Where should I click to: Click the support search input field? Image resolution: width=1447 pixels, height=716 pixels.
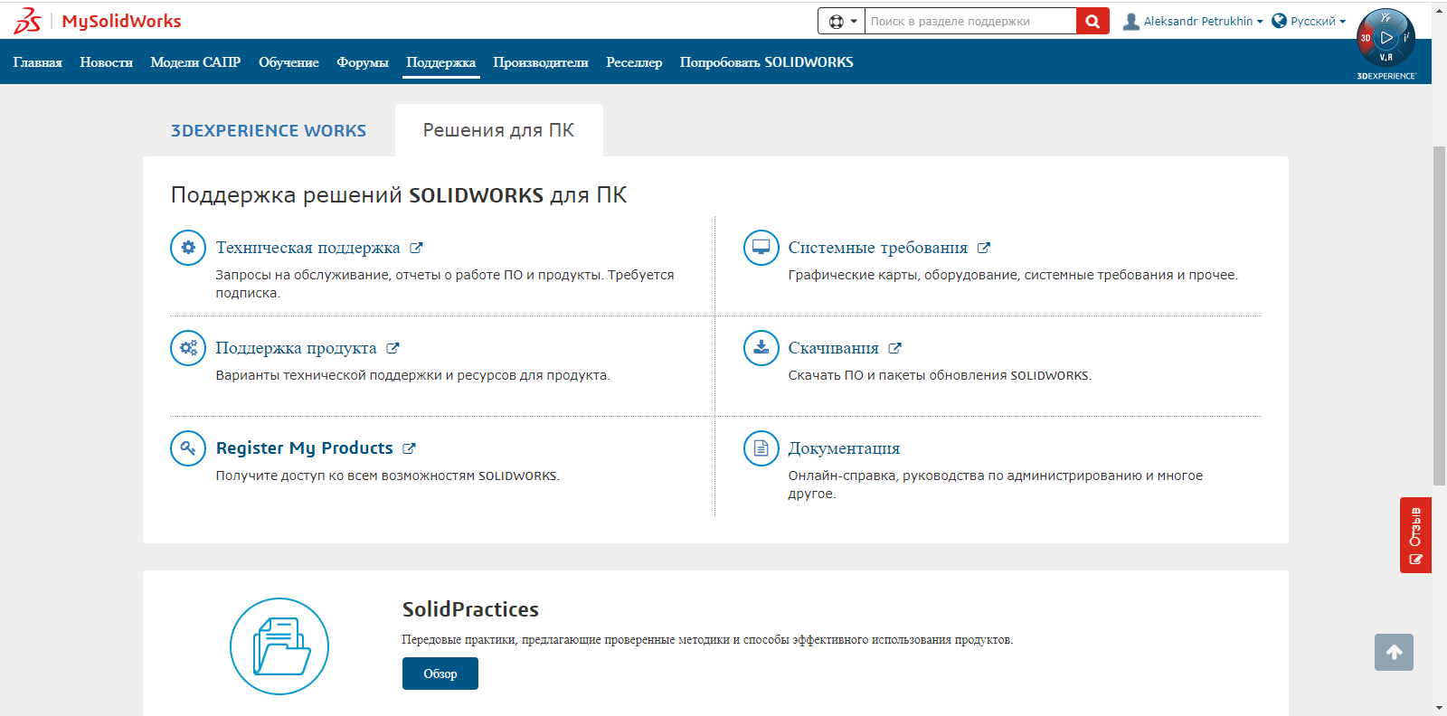coord(969,22)
